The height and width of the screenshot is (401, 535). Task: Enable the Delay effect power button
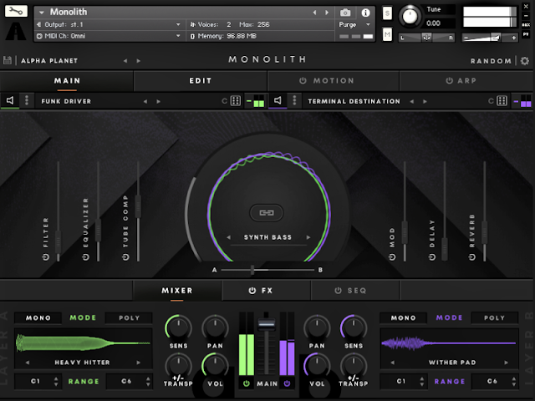click(432, 257)
